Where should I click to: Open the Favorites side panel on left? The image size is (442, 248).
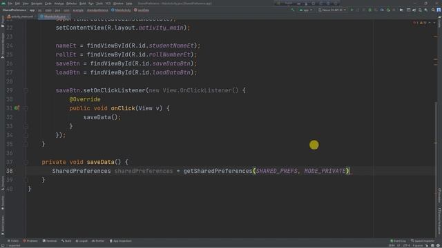pos(3,203)
